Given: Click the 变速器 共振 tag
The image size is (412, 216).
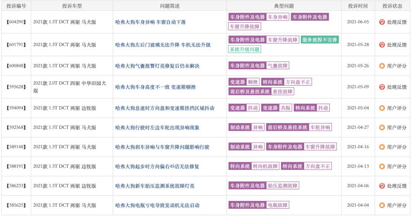Looking at the screenshot, I should click(x=277, y=108).
